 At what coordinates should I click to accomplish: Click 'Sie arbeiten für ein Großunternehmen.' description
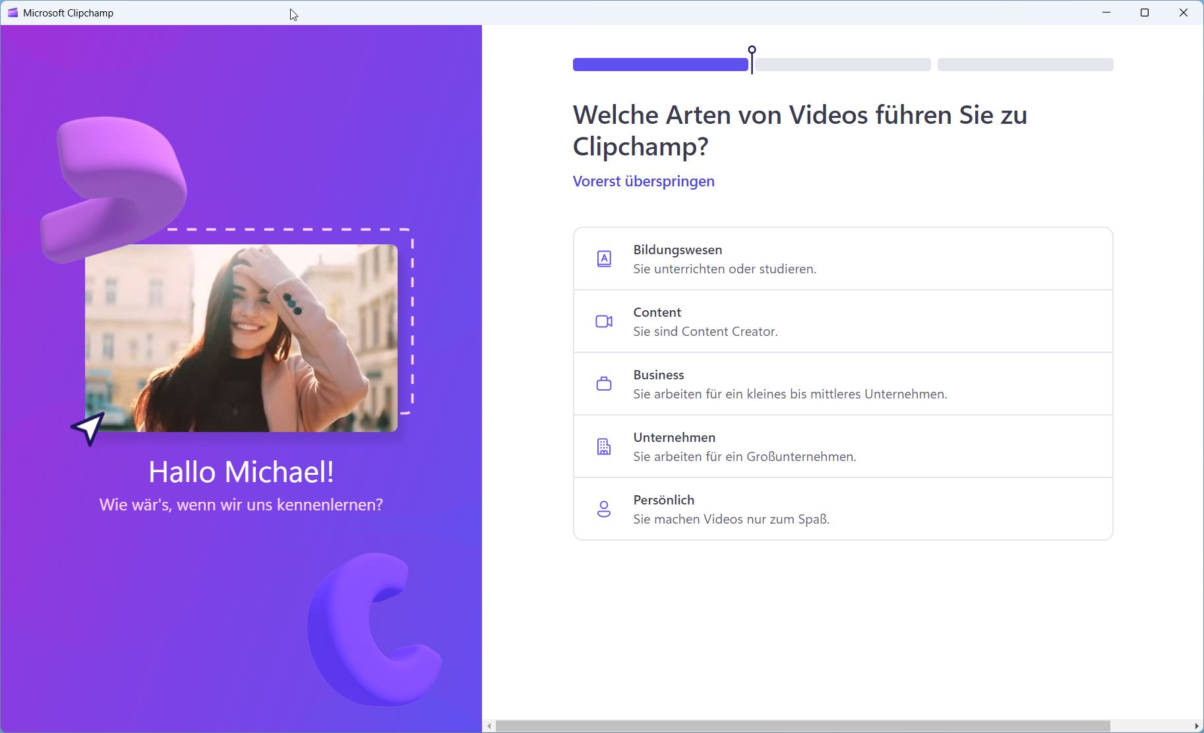[x=744, y=456]
